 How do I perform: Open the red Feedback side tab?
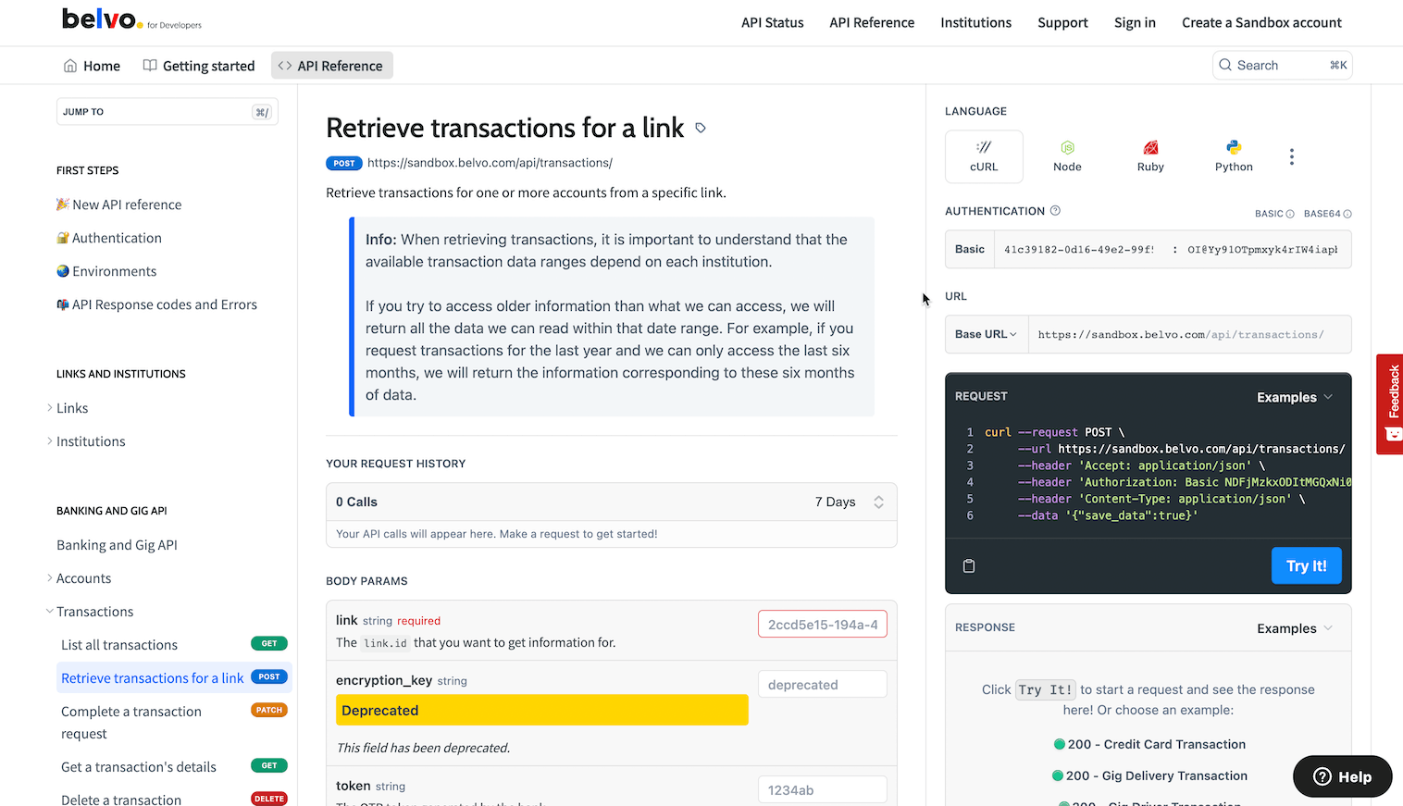(1390, 403)
